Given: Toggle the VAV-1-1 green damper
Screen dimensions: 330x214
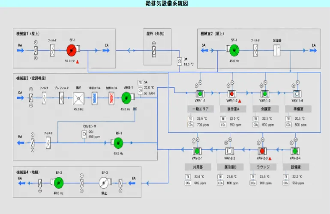Looking at the screenshot, I should point(200,94).
